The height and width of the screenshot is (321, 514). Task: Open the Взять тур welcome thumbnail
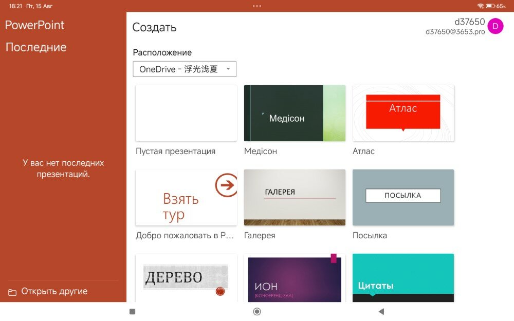click(186, 197)
